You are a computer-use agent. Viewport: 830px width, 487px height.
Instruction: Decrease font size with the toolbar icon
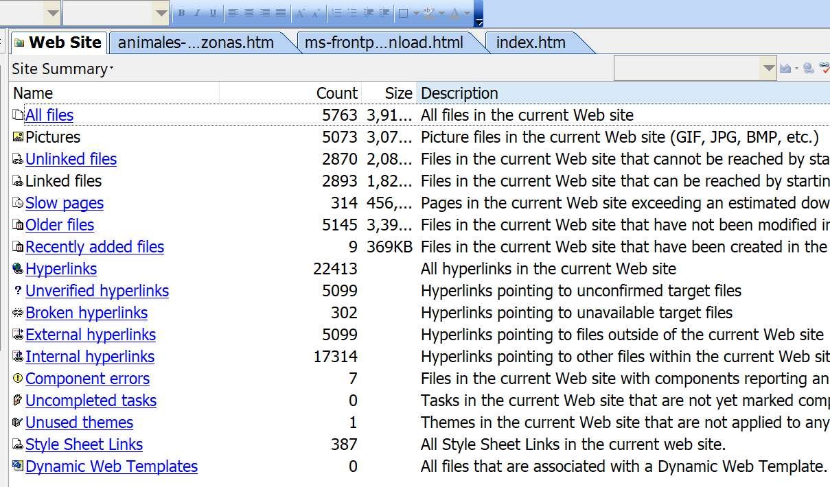pos(316,13)
